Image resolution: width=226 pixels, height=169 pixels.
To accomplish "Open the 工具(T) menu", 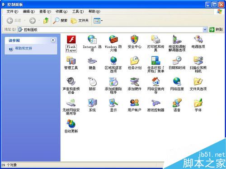I will [78, 11].
